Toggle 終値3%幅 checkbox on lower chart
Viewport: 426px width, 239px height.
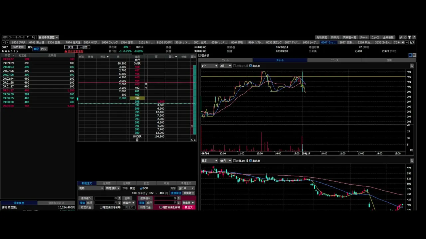pyautogui.click(x=235, y=161)
